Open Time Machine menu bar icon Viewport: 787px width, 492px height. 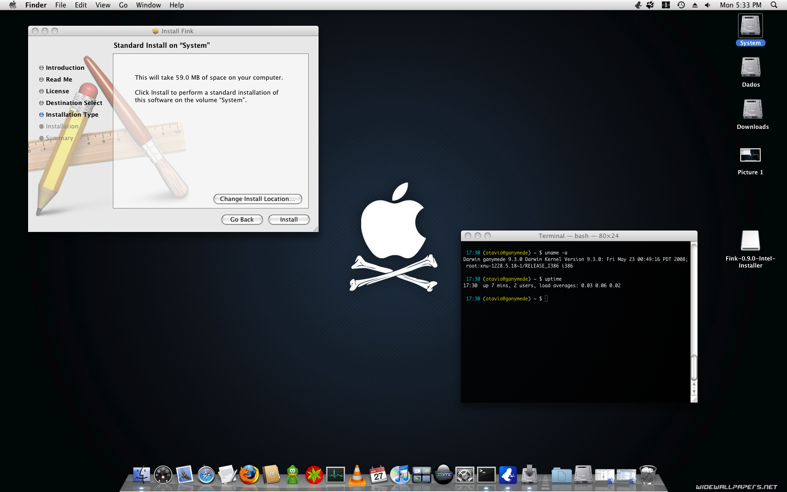pyautogui.click(x=681, y=5)
